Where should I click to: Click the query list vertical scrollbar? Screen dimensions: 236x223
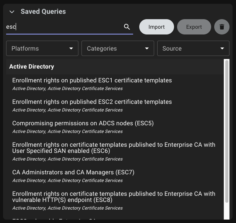pos(227,131)
